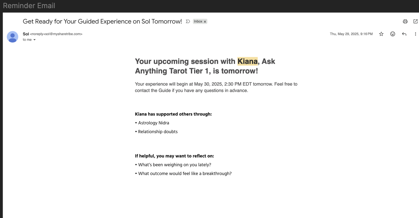Click Sol's sender avatar
This screenshot has height=218, width=419.
tap(12, 37)
